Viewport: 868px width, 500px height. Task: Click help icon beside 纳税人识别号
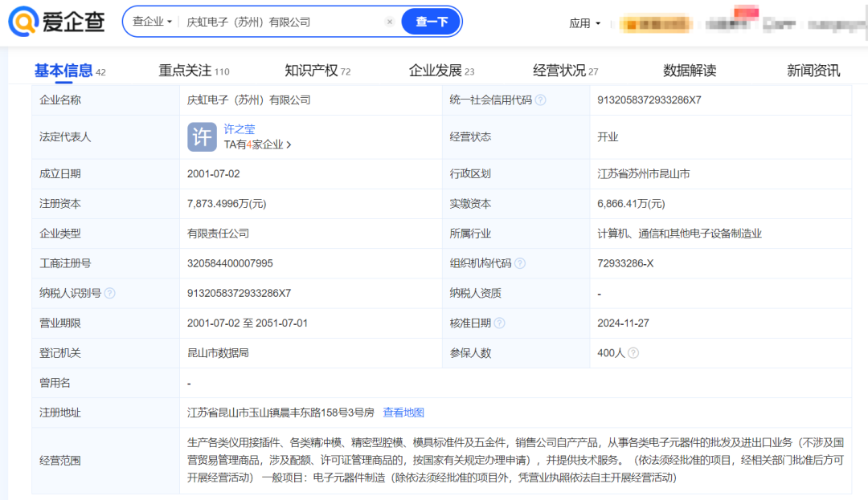(110, 293)
